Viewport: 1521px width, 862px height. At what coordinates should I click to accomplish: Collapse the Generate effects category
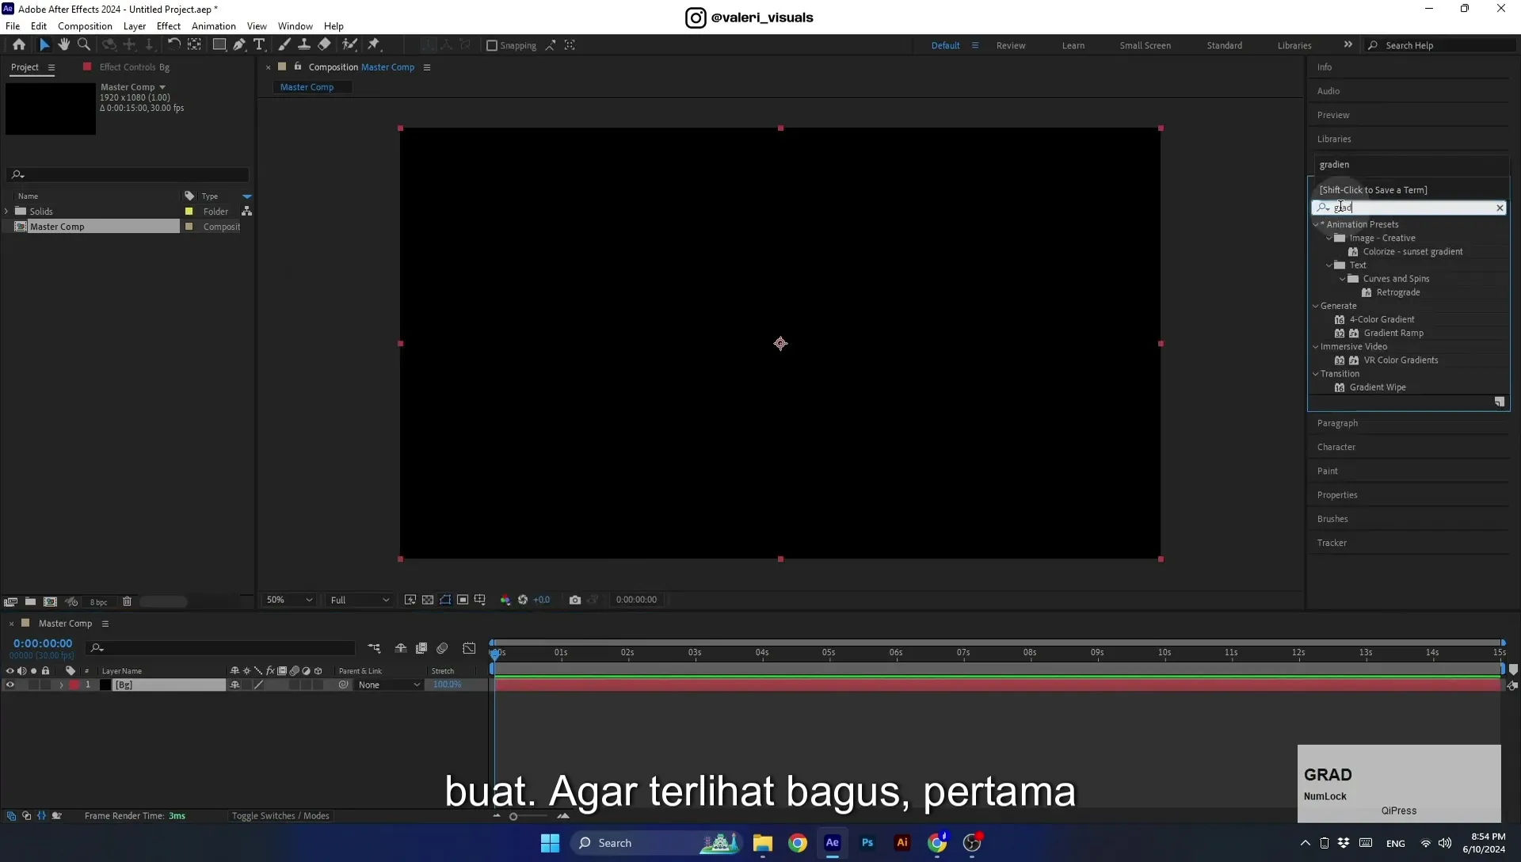point(1316,306)
